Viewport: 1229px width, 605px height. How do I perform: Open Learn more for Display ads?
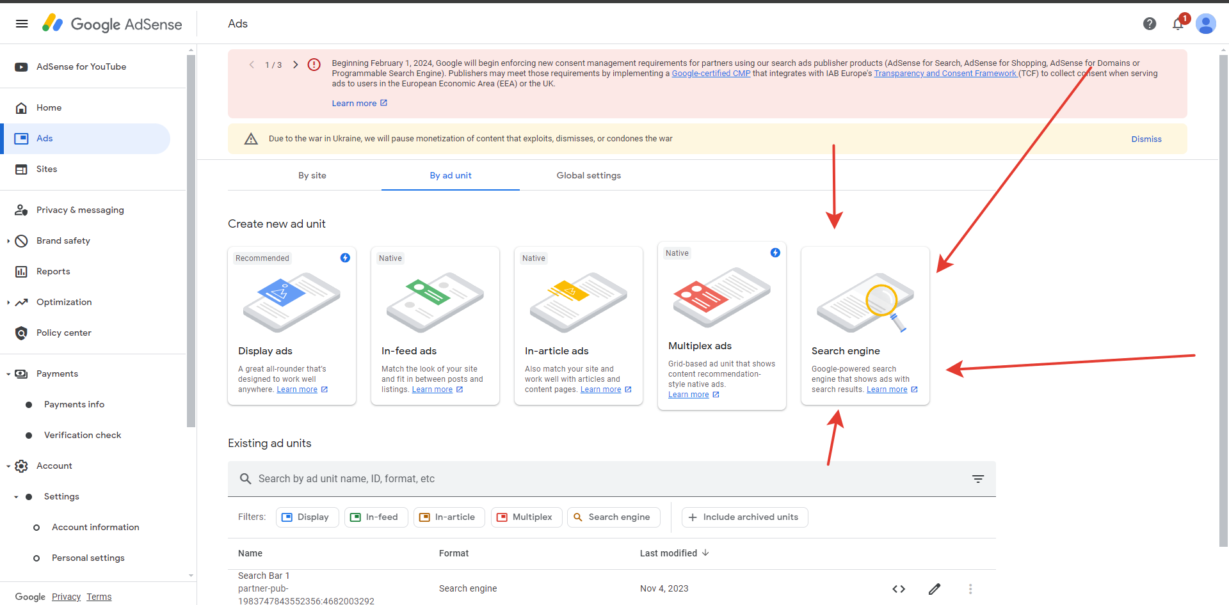click(x=302, y=389)
